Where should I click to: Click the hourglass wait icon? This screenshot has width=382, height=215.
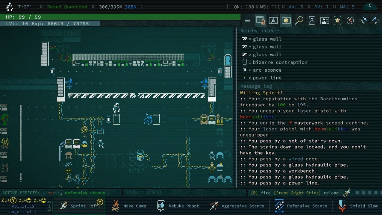[312, 20]
